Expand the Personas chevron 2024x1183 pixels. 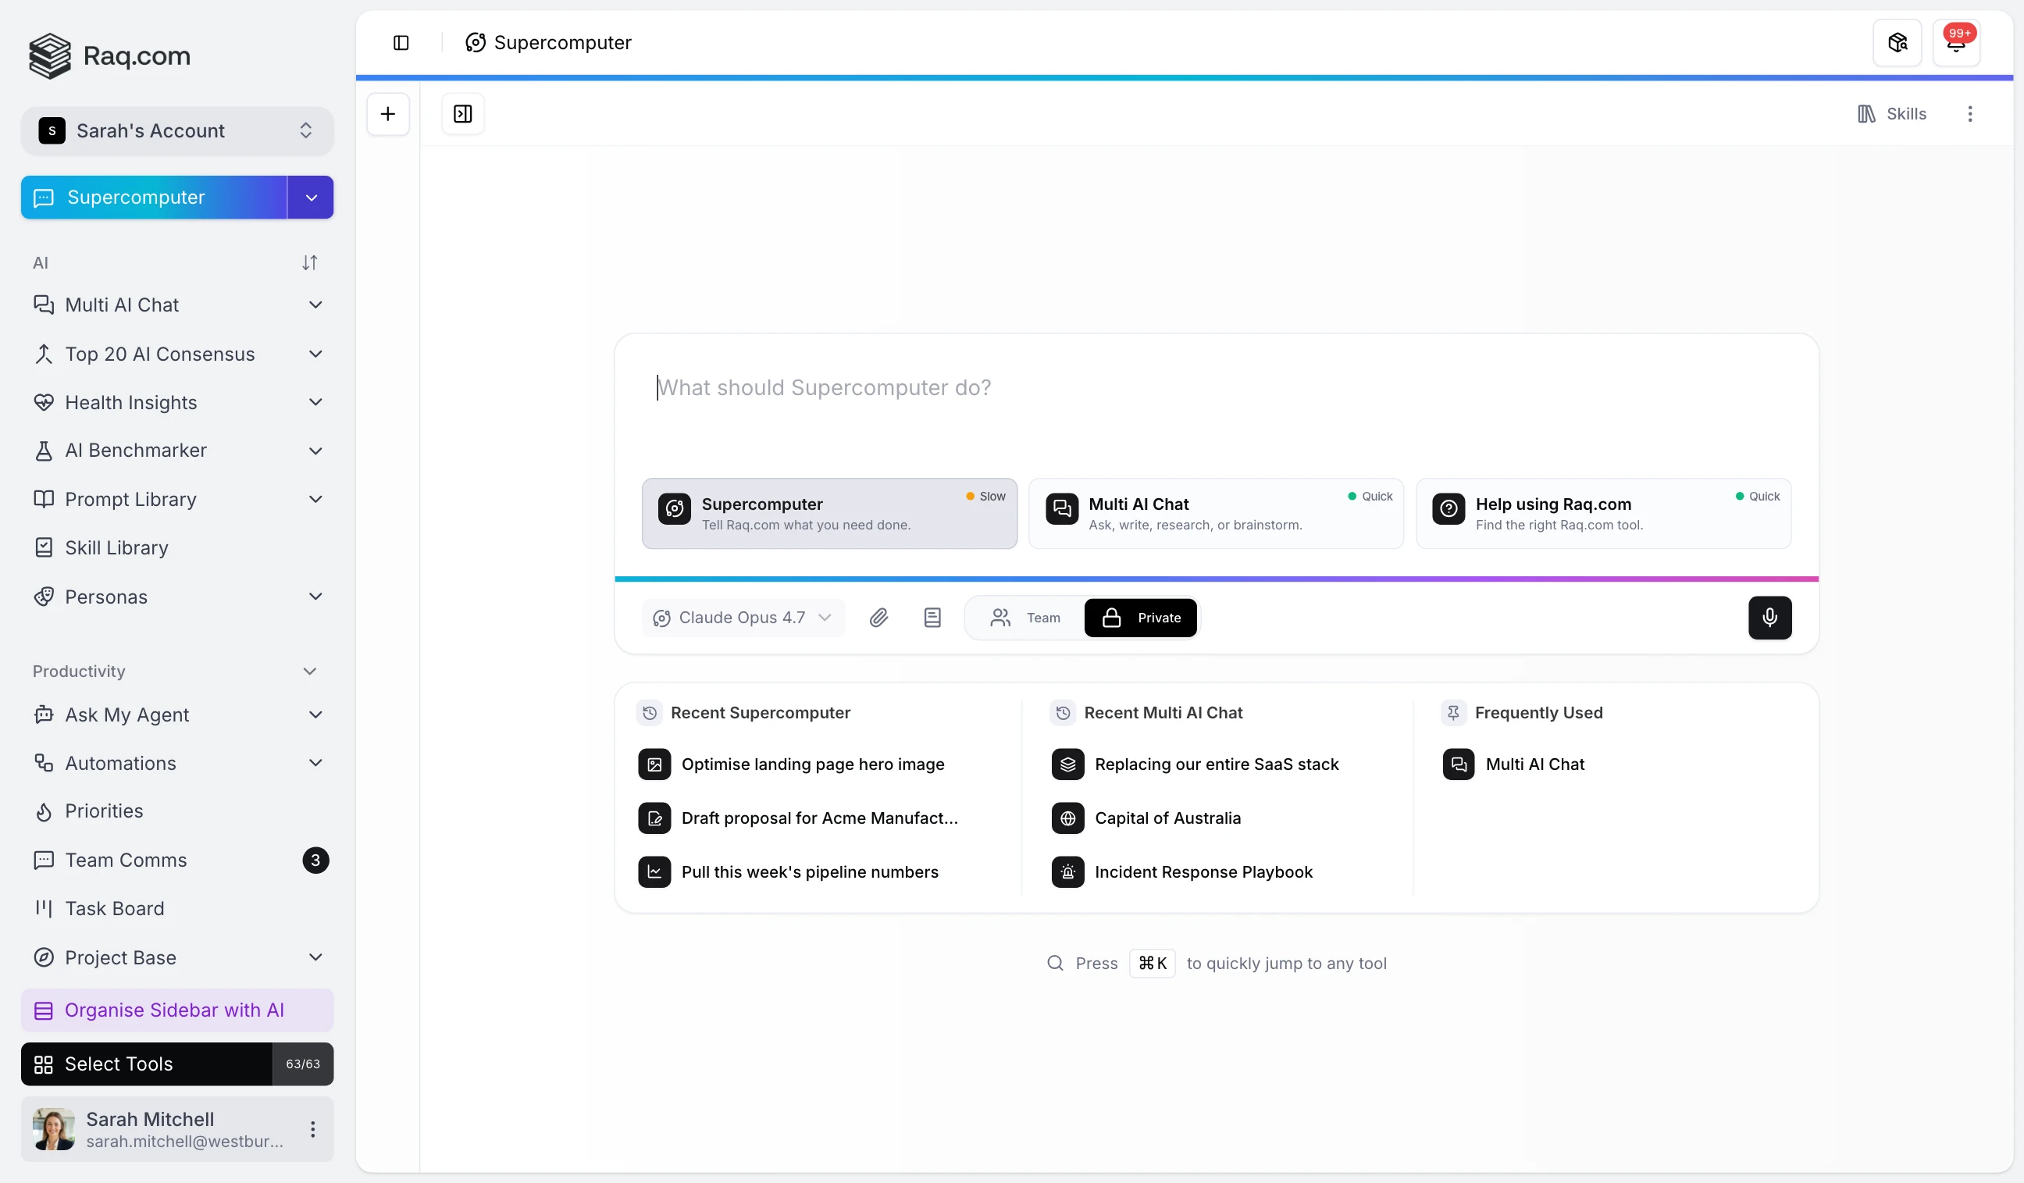click(x=315, y=597)
